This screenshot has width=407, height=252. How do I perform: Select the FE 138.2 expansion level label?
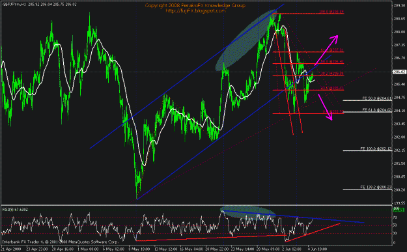click(376, 187)
